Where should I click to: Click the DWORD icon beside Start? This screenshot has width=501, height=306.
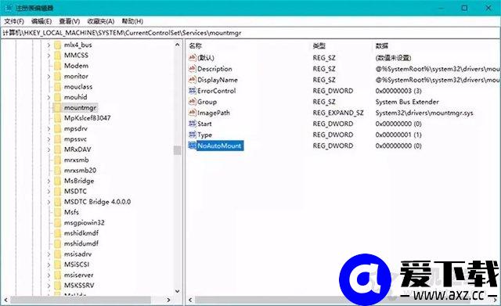click(193, 124)
